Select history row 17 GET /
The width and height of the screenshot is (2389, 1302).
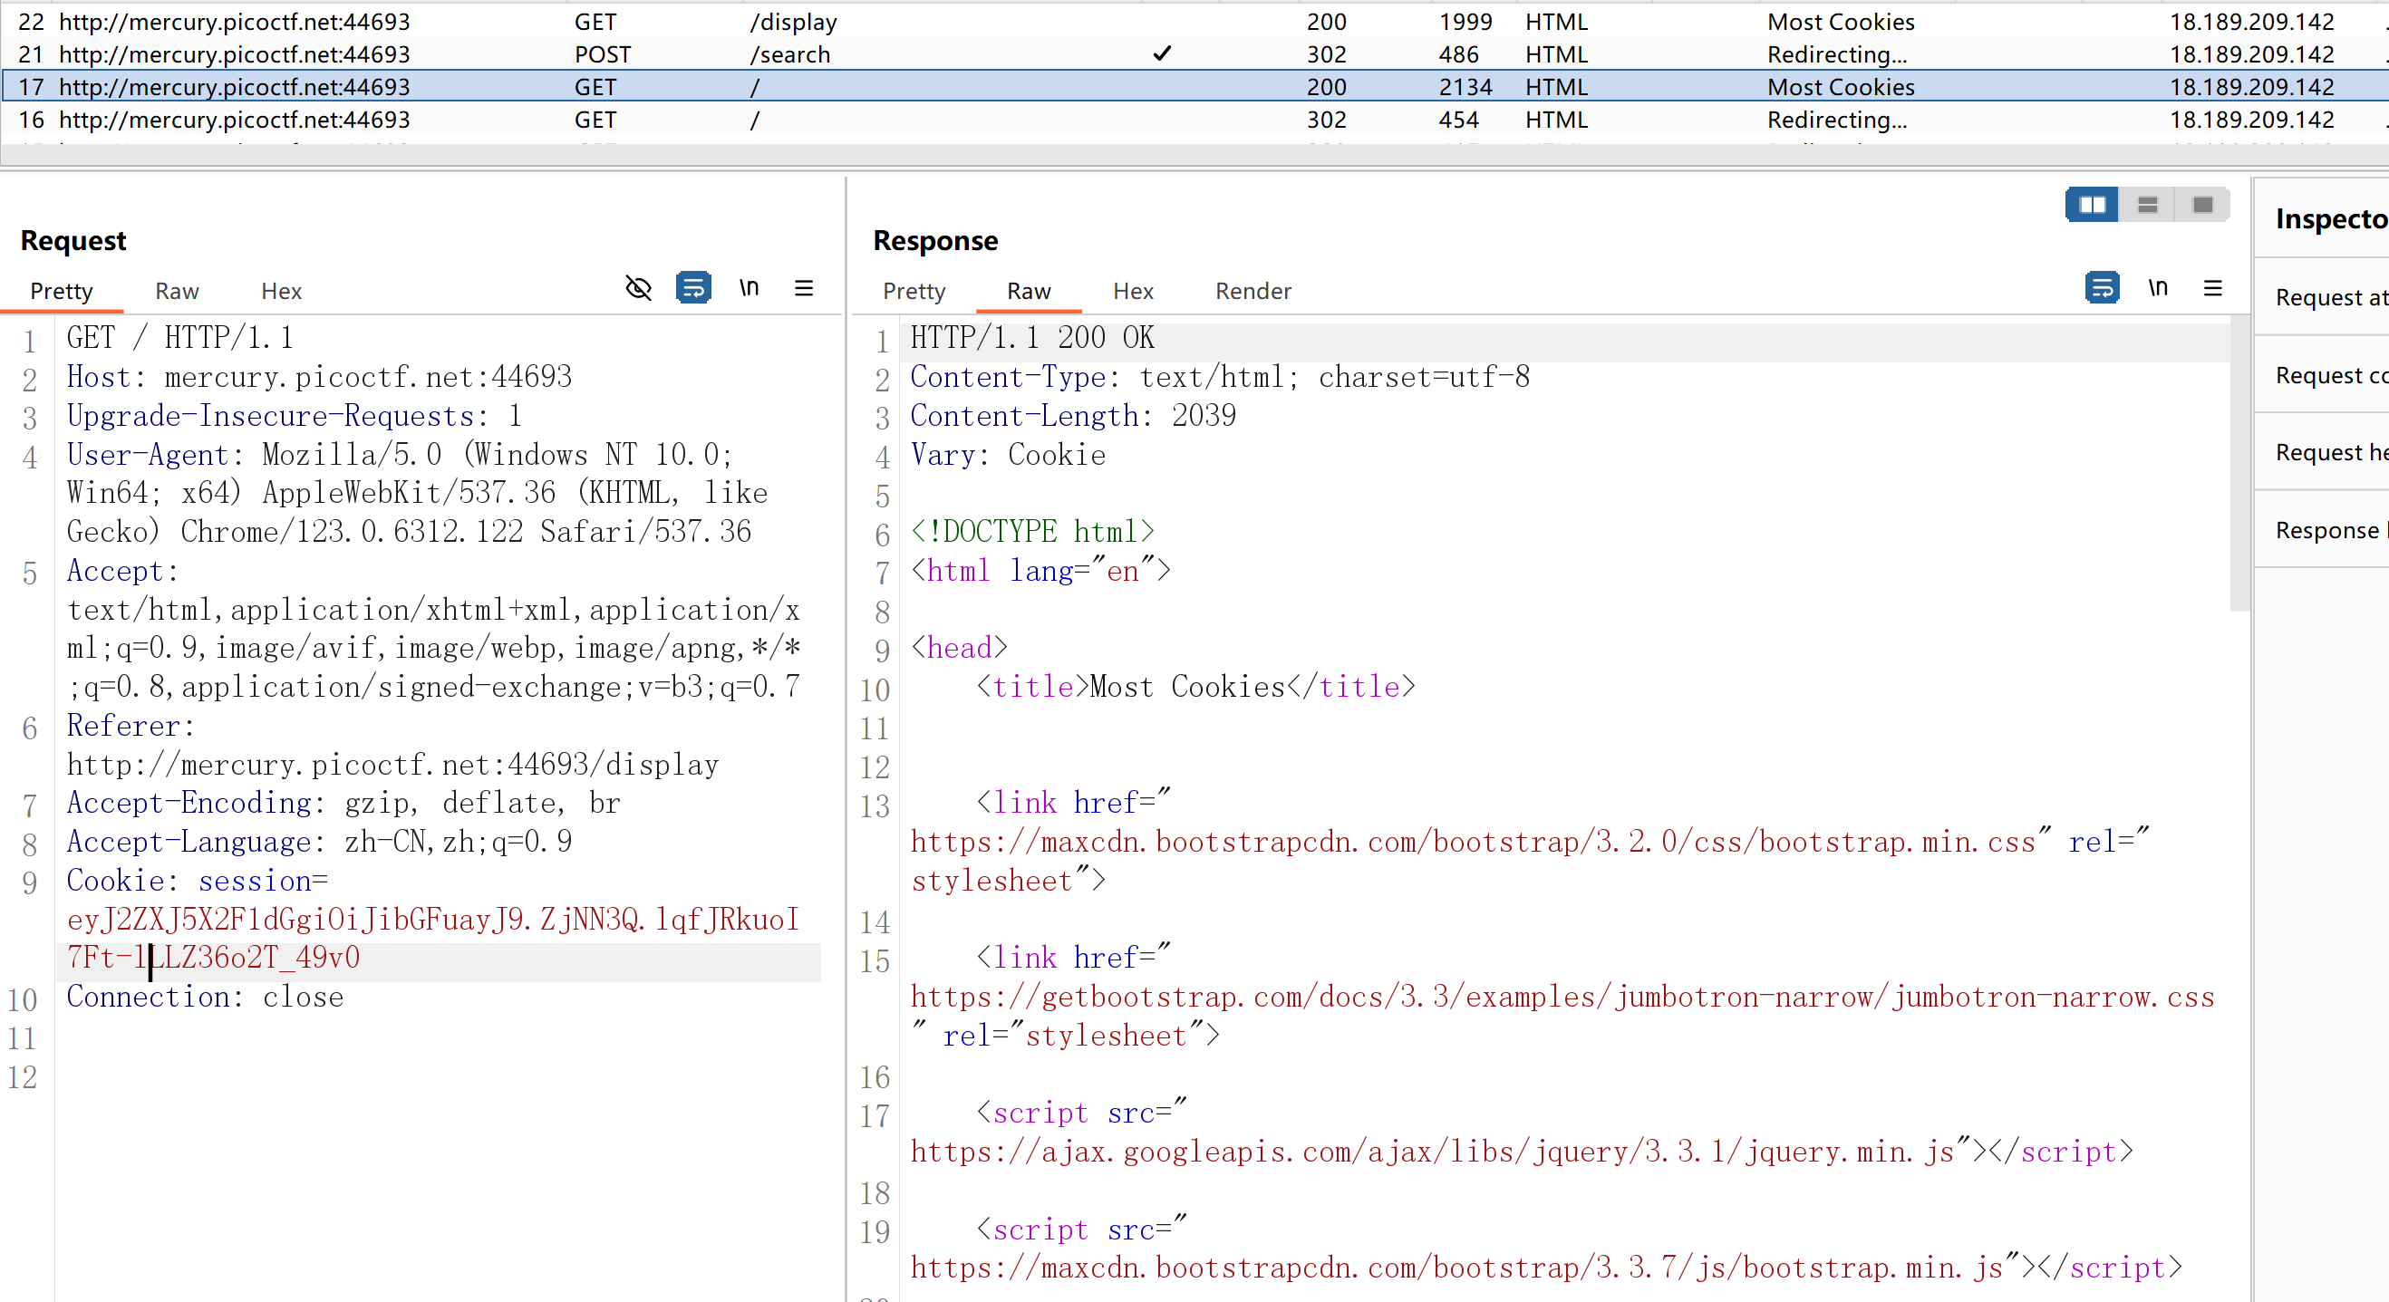[1194, 86]
